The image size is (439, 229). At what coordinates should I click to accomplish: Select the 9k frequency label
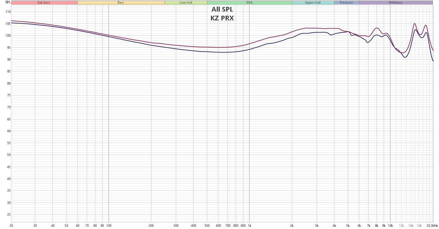tap(384, 226)
